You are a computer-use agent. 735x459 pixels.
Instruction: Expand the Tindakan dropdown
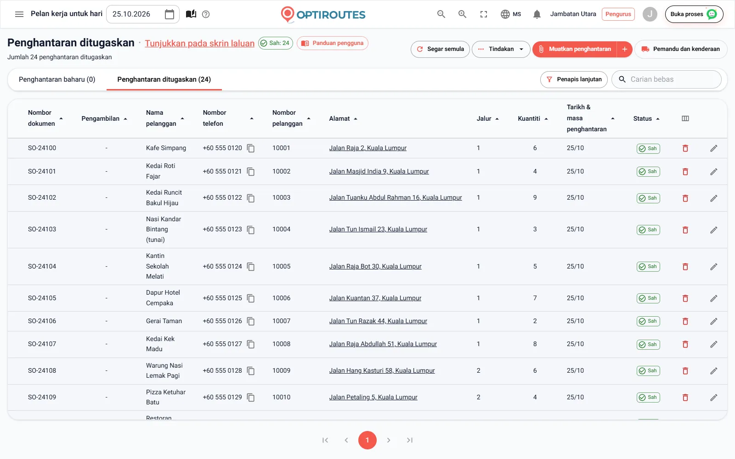pyautogui.click(x=501, y=49)
